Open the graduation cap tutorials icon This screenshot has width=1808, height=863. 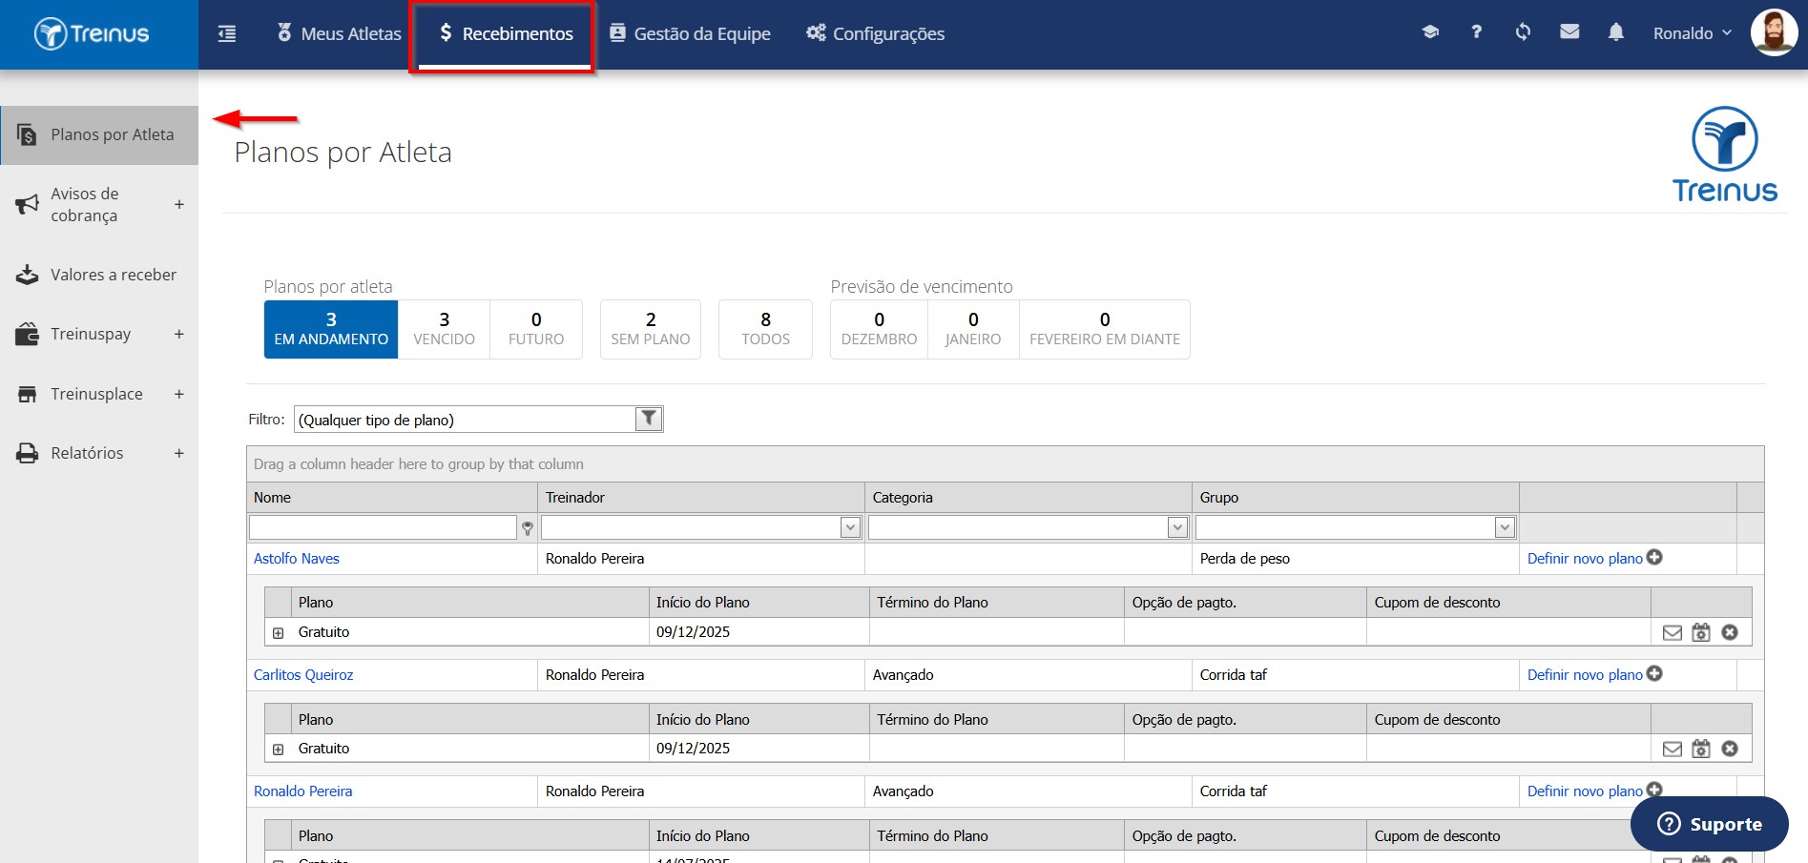click(x=1429, y=32)
